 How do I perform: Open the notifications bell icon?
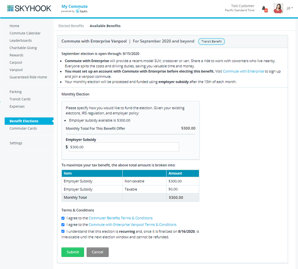(264, 9)
